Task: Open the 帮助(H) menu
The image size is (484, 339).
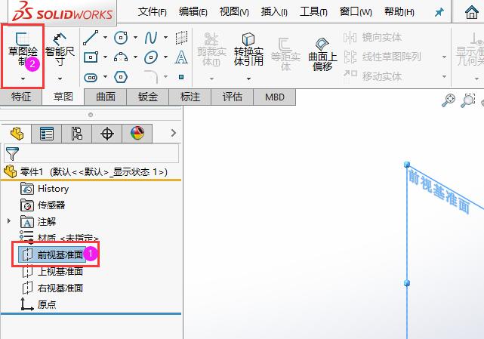Action: tap(399, 12)
